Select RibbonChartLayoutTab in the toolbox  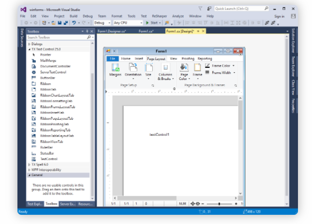coord(58,95)
